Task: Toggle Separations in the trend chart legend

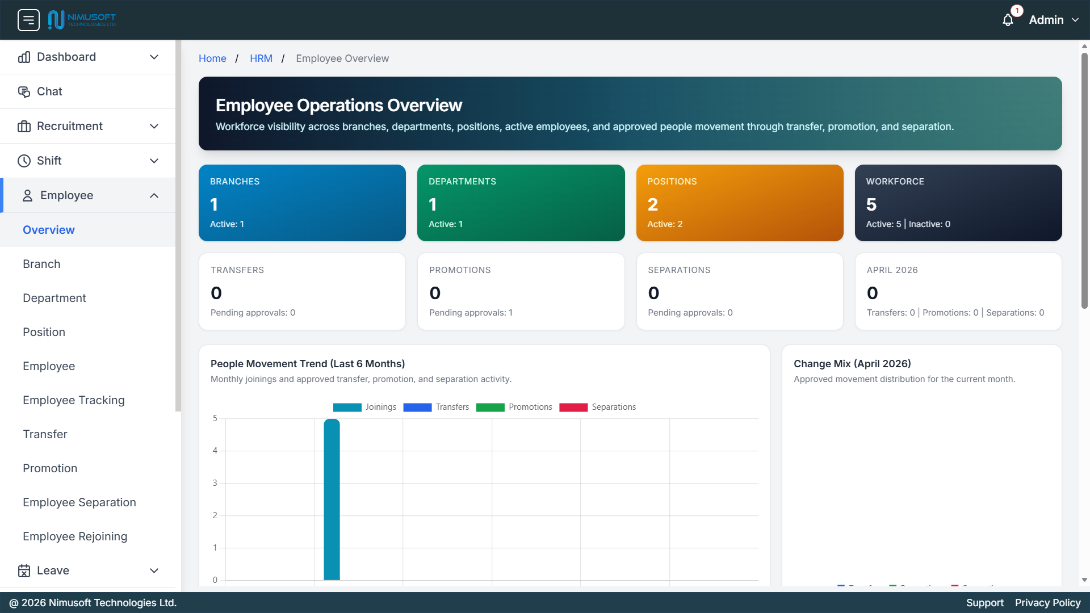Action: tap(598, 407)
